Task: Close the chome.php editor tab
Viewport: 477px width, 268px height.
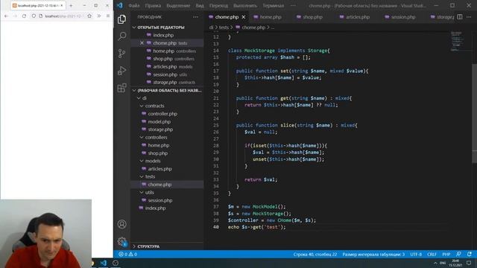Action: click(244, 17)
